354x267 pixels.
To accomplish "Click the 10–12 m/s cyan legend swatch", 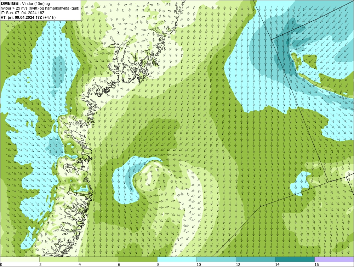I will point(216,259).
